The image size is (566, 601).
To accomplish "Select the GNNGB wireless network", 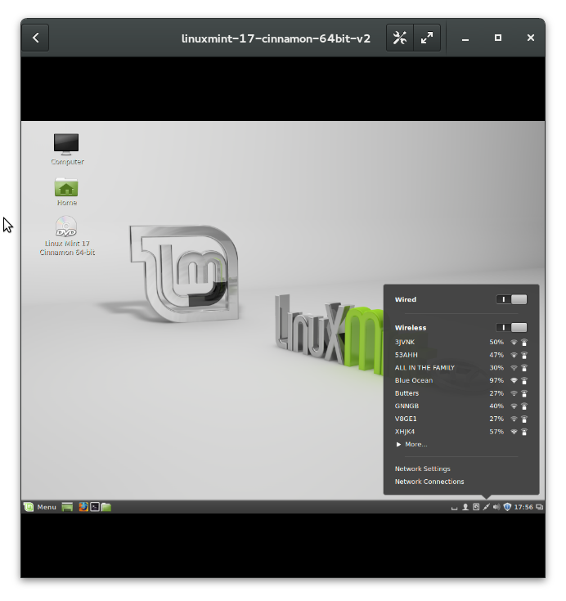I will pyautogui.click(x=461, y=406).
